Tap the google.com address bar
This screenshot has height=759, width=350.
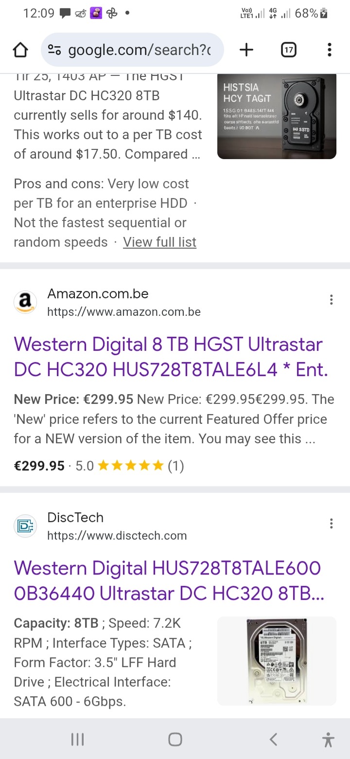click(139, 50)
